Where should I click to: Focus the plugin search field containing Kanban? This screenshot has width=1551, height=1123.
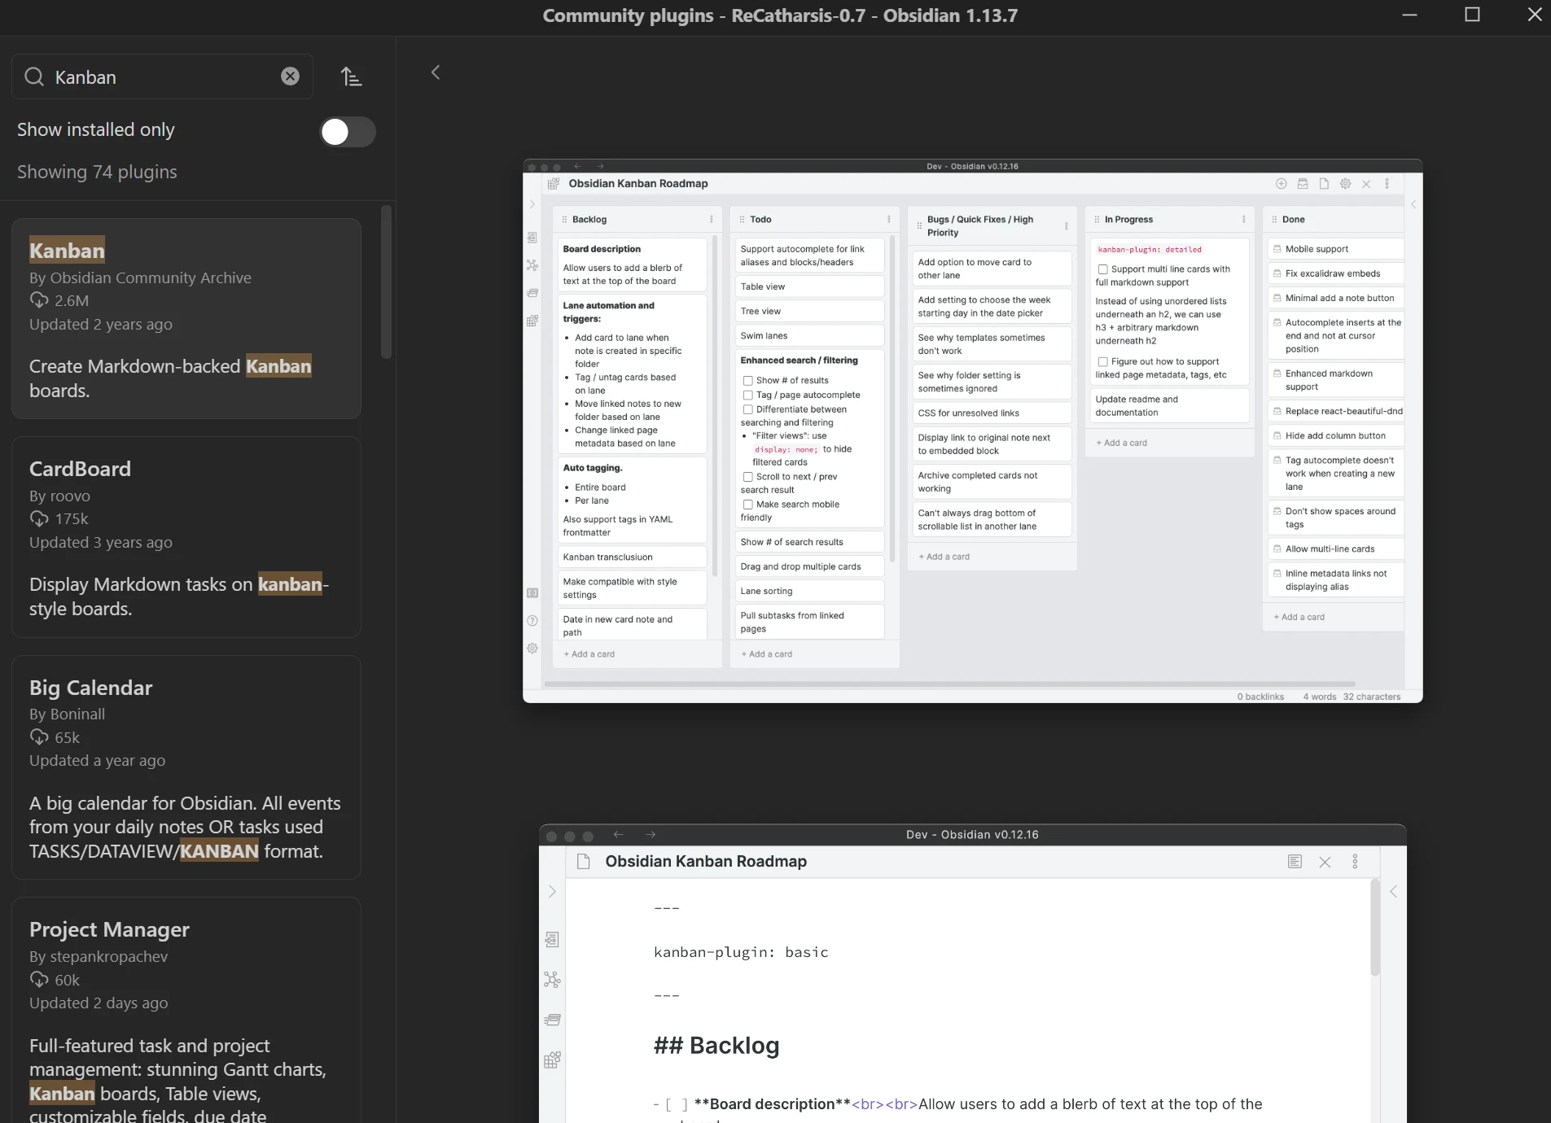coord(162,76)
